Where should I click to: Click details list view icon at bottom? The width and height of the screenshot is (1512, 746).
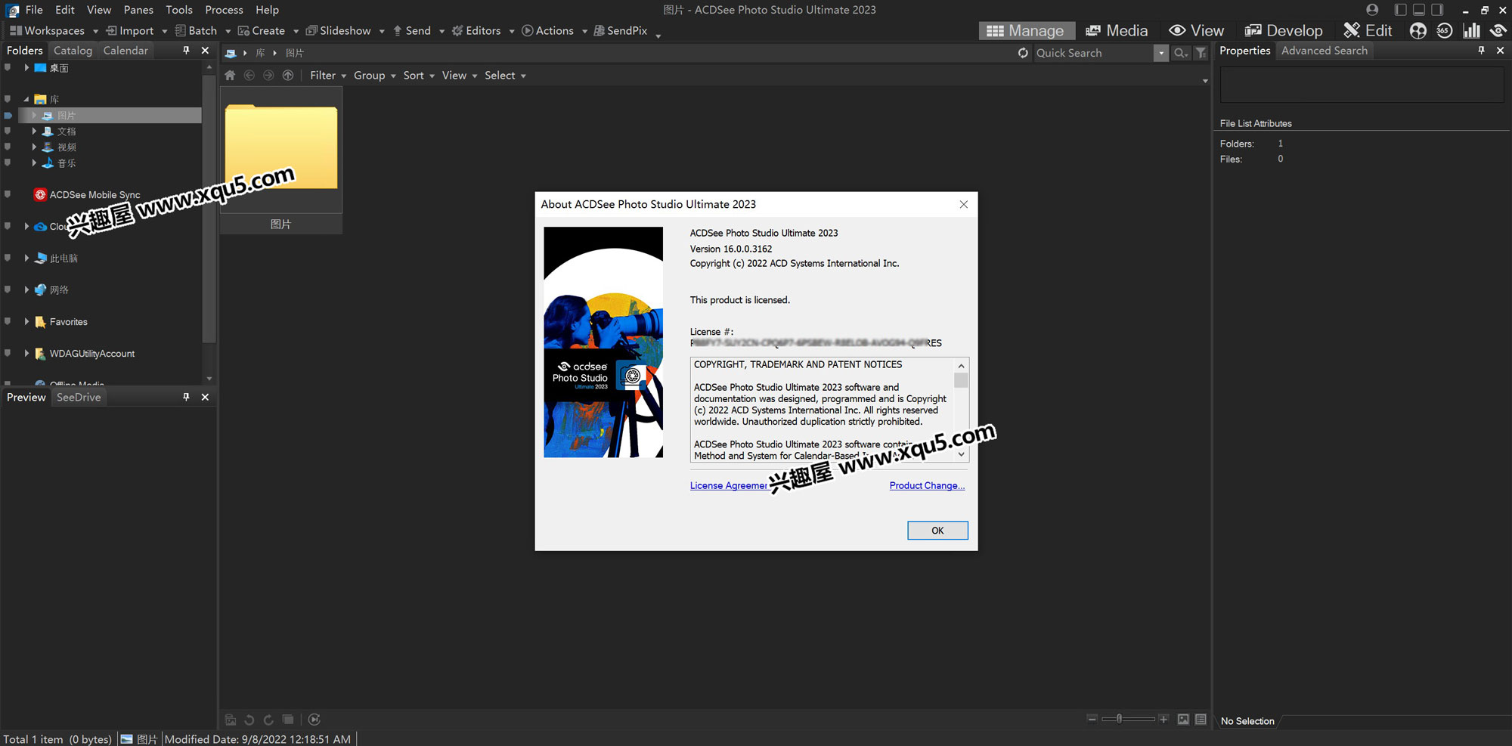coord(1201,720)
